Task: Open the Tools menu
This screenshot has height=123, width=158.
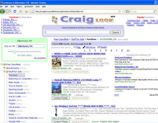Action: pyautogui.click(x=37, y=7)
